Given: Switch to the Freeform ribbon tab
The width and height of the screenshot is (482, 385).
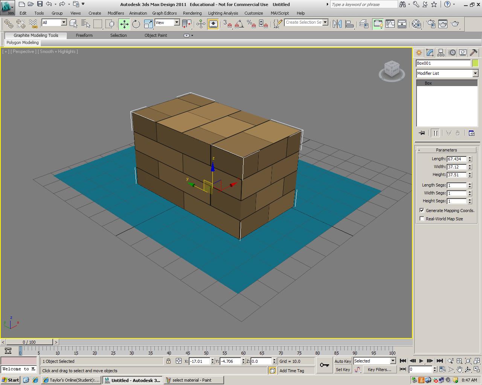Looking at the screenshot, I should coord(84,35).
